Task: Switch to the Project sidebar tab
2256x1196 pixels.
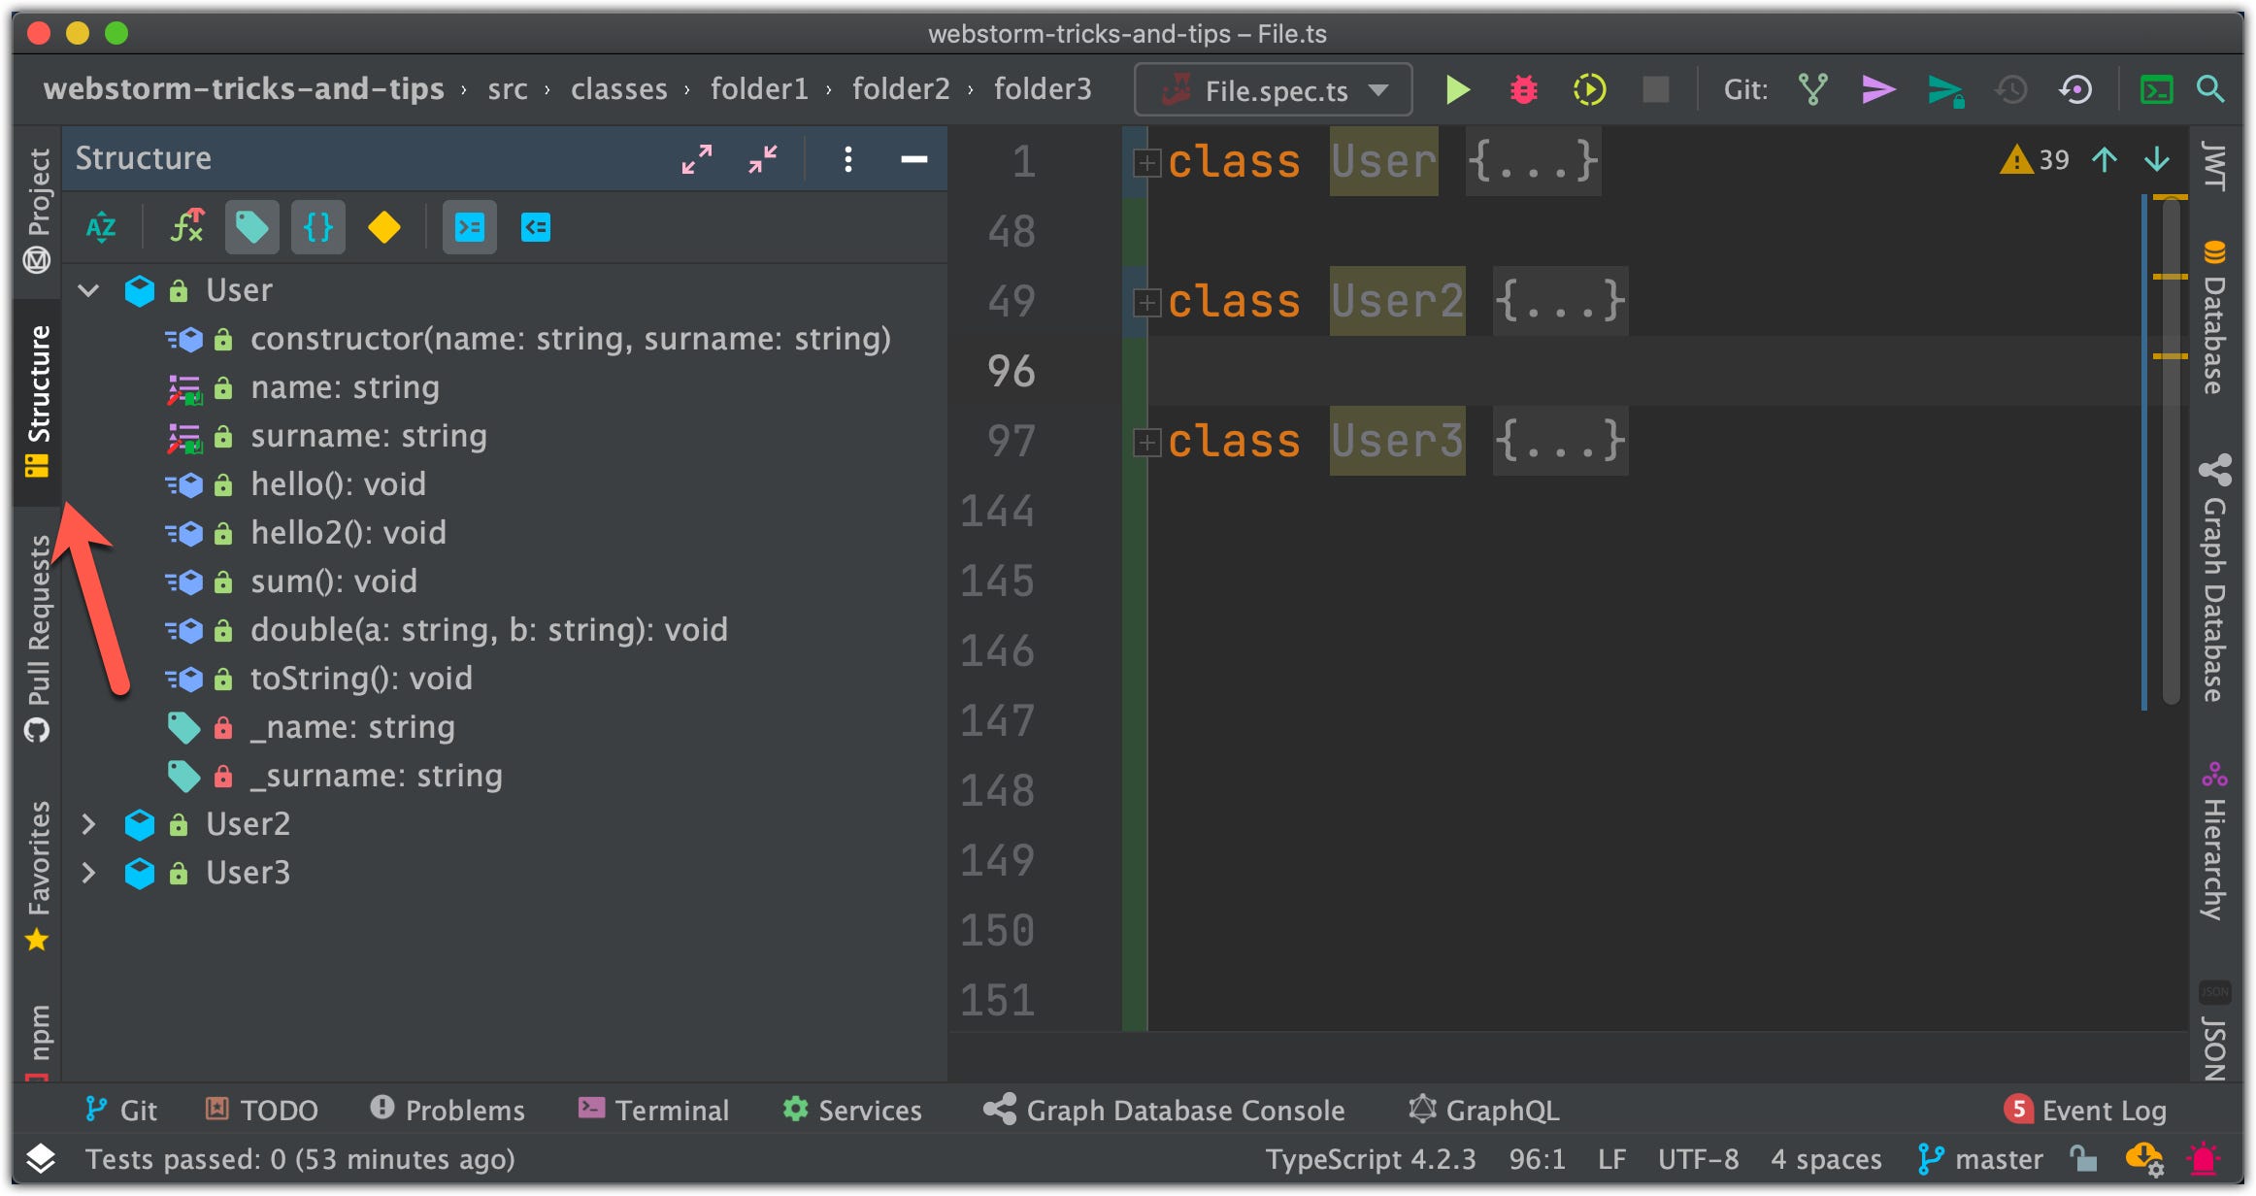Action: coord(38,208)
